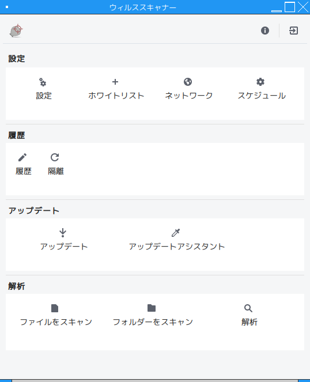
Task: Select the ホワイトリスト label
Action: 116,96
